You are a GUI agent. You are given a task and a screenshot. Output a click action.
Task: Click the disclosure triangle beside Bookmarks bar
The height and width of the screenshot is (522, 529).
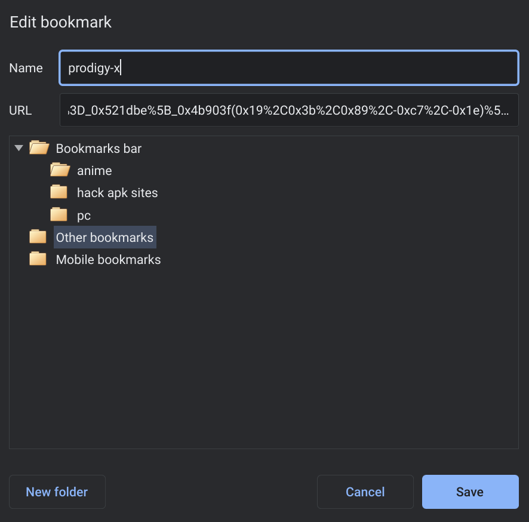pos(19,148)
